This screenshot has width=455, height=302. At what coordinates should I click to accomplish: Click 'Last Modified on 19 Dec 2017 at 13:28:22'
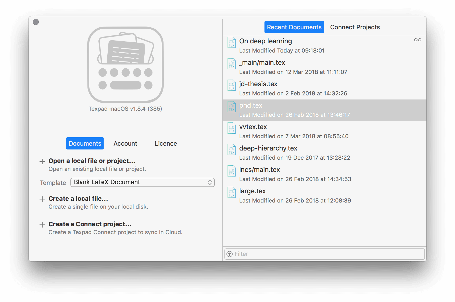pos(295,158)
